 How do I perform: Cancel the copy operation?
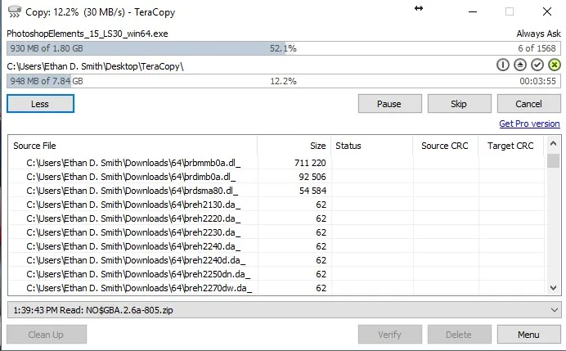529,104
